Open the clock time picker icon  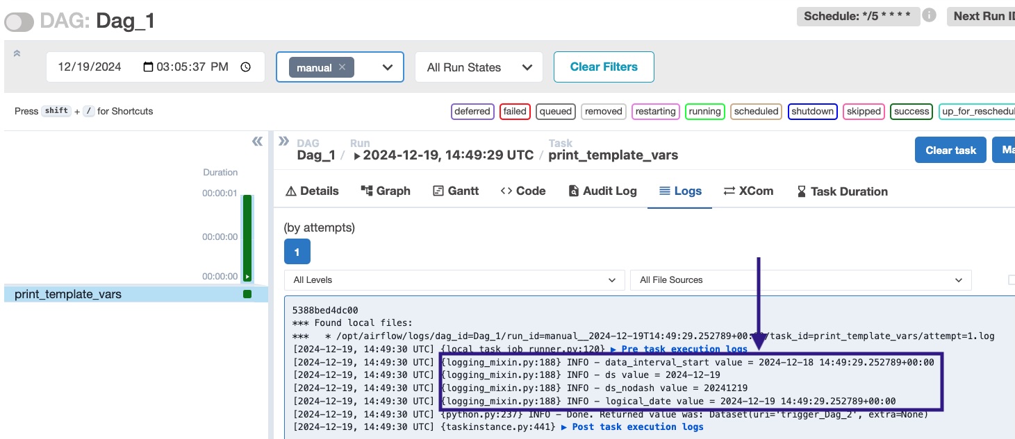[x=245, y=67]
